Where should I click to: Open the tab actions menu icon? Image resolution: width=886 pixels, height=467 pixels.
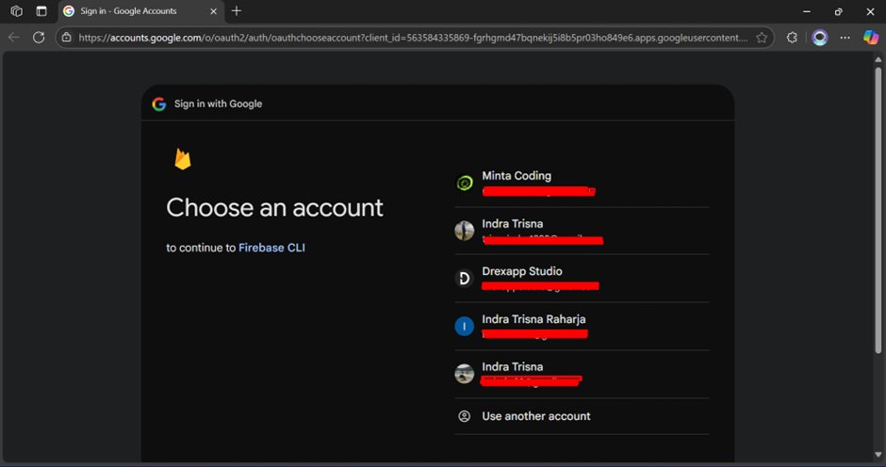coord(41,10)
